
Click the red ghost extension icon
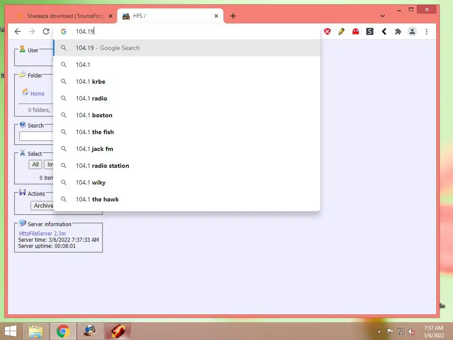(356, 31)
